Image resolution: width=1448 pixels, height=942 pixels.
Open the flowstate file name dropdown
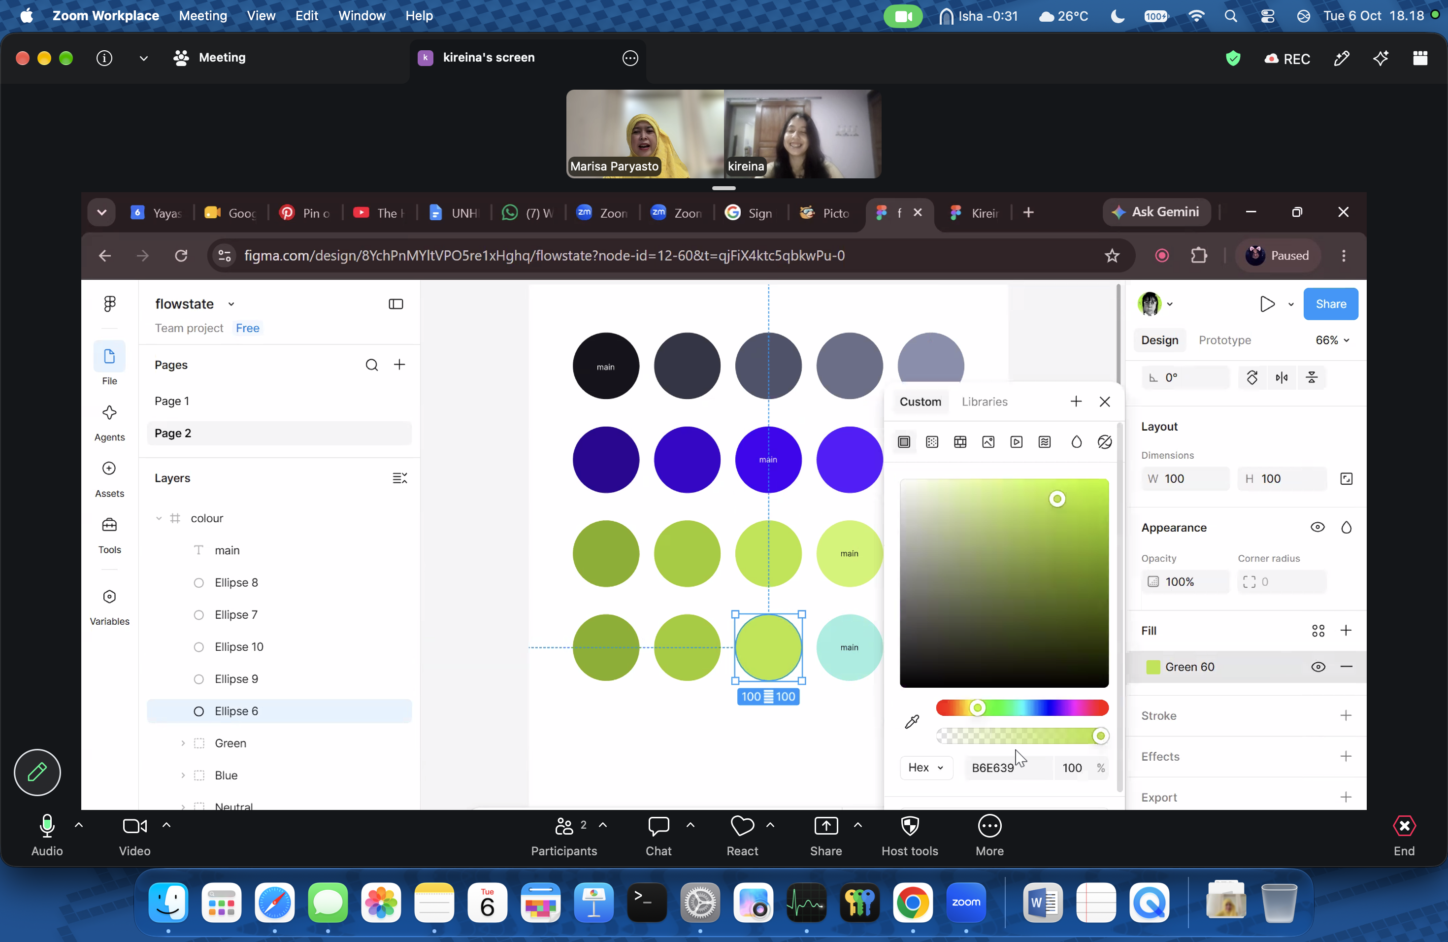coord(231,304)
